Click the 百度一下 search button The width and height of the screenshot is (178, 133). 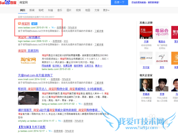click(119, 2)
